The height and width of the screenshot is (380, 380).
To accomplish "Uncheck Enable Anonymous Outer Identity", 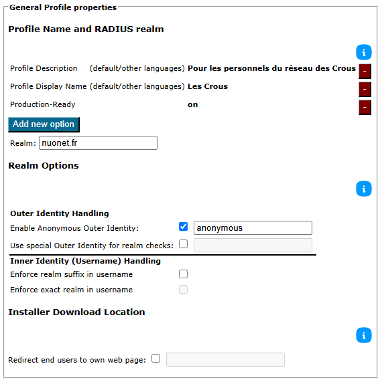I will pyautogui.click(x=183, y=227).
